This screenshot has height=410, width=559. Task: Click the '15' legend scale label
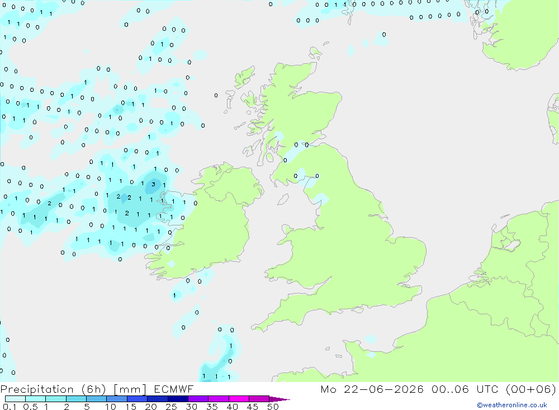point(131,407)
